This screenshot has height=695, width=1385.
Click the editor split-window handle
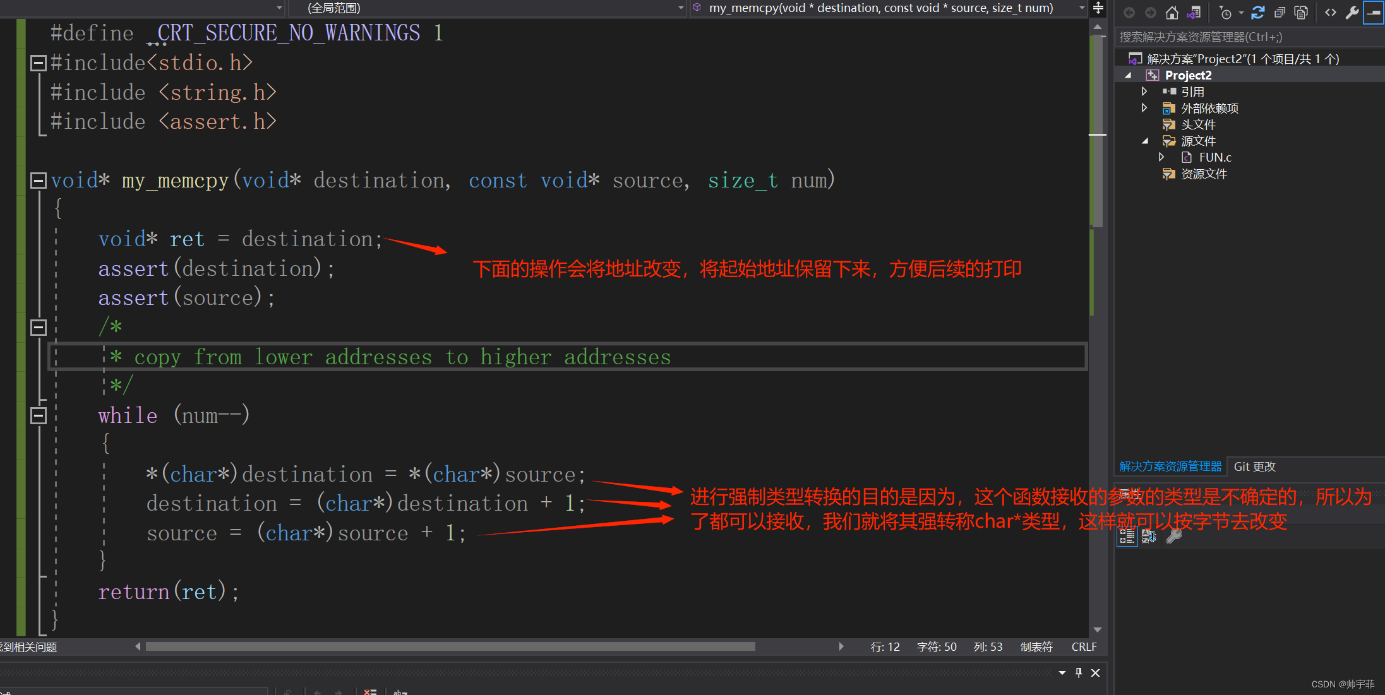point(1098,8)
